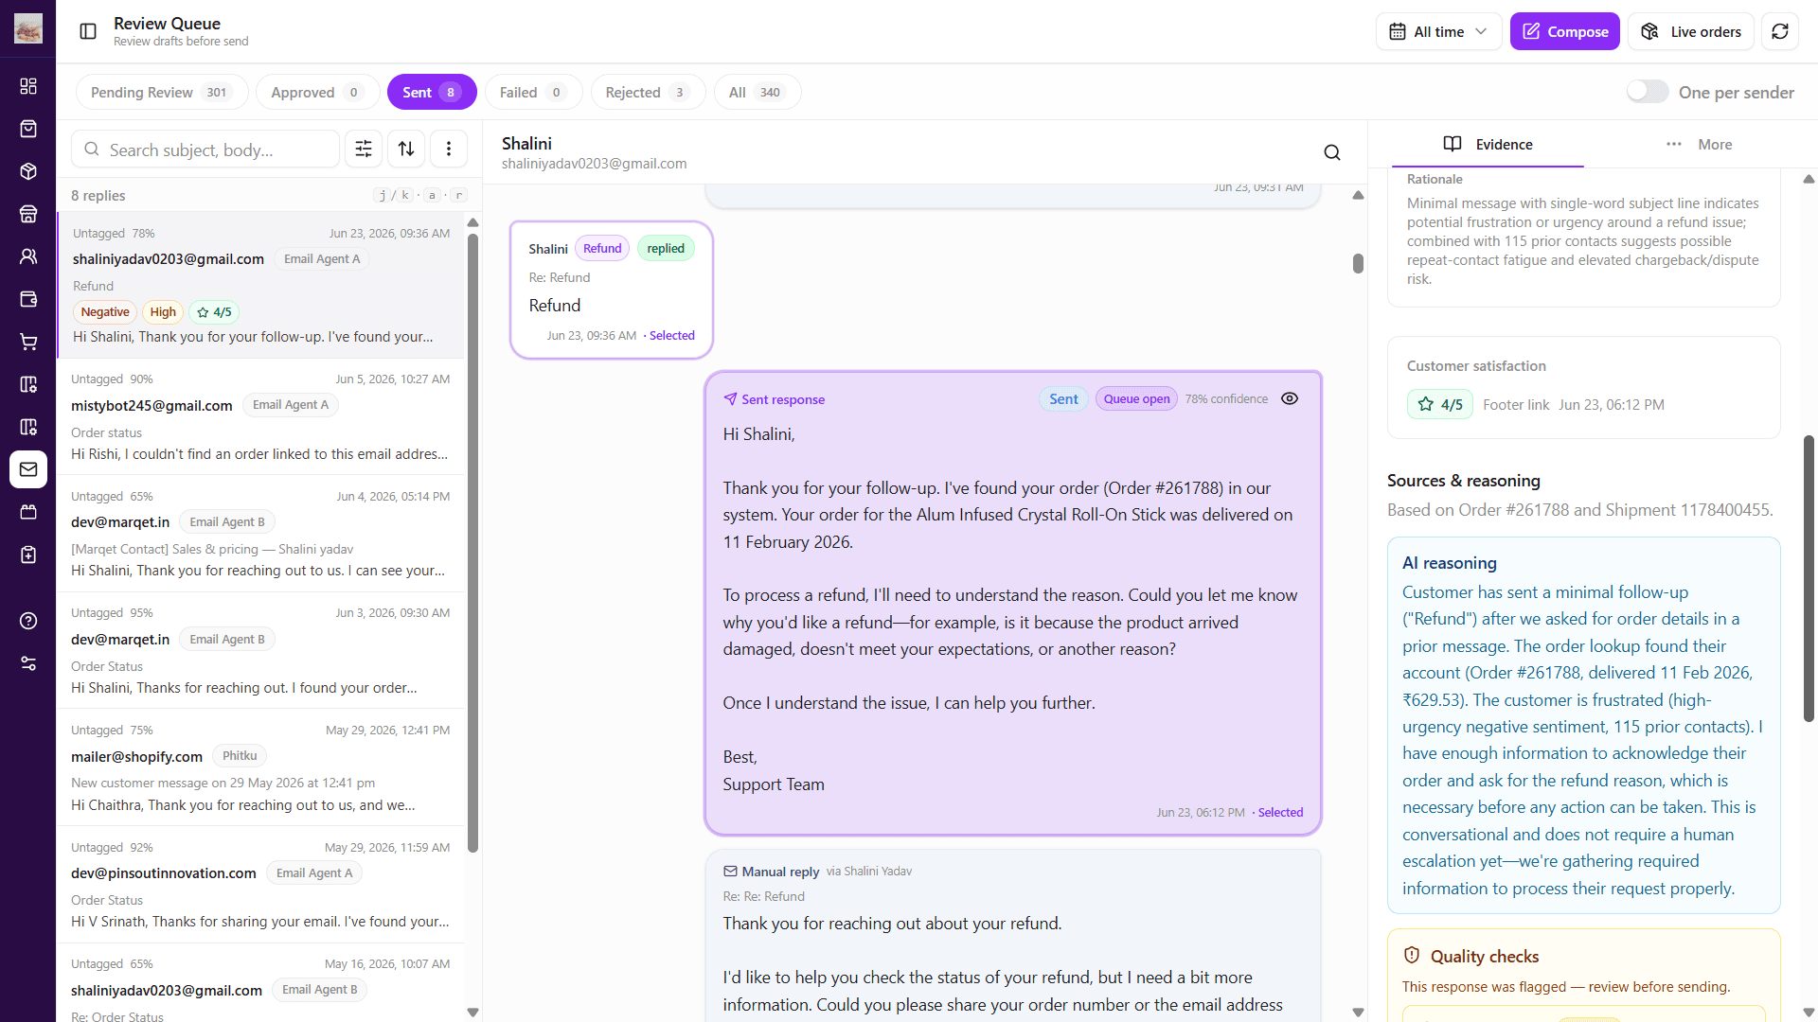Click the Sent status badge on response
Screen dimensions: 1818x1022
(1063, 398)
